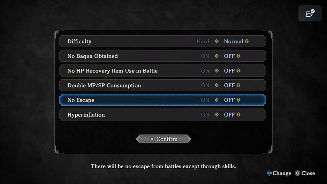Click the screenshot captured icon at top right

[310, 13]
